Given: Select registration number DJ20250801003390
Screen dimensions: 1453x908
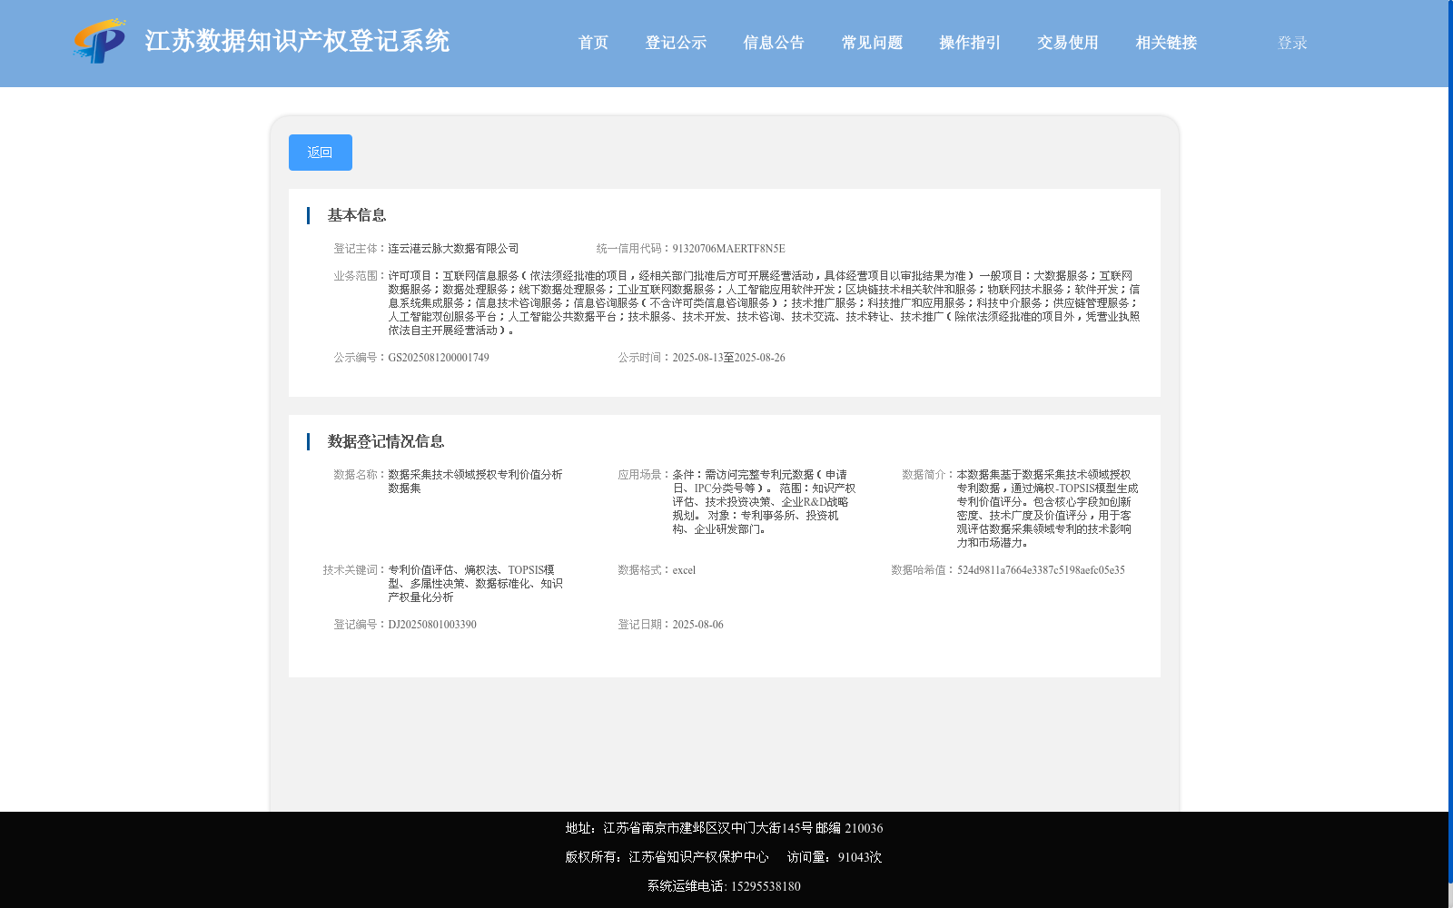Looking at the screenshot, I should tap(432, 625).
